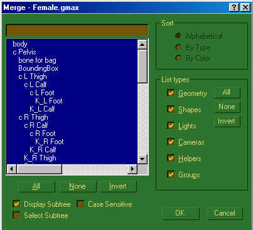Viewport: 253px width, 230px height.
Task: Click the search name input field
Action: tap(77, 30)
